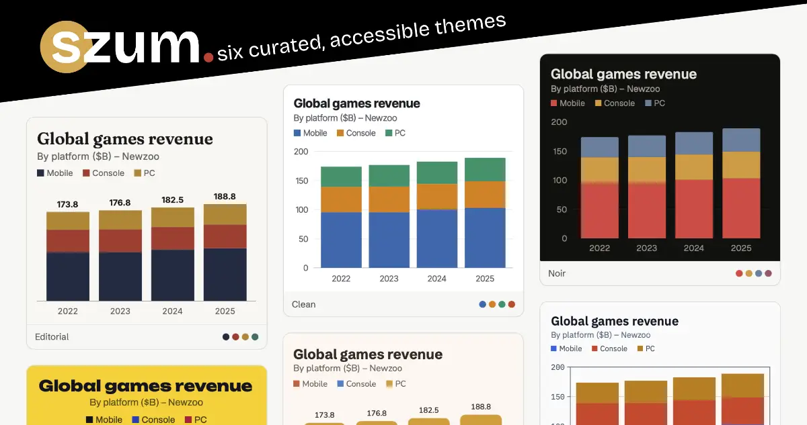Click the 2024 bar in Editorial chart
This screenshot has width=807, height=425.
172,254
